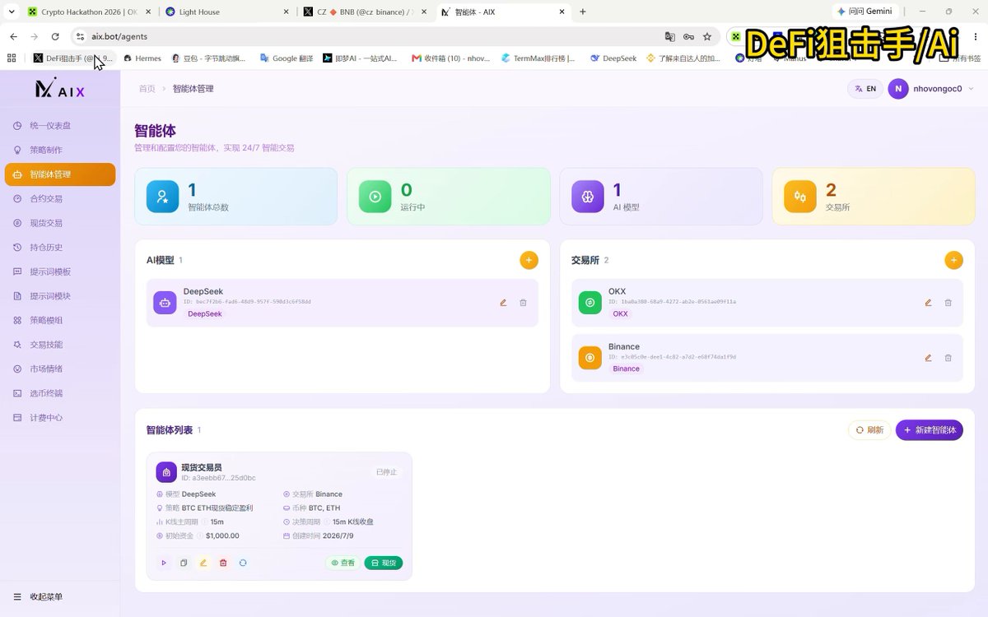The height and width of the screenshot is (617, 988).
Task: Open 统一仪表盘 in the sidebar
Action: [60, 126]
